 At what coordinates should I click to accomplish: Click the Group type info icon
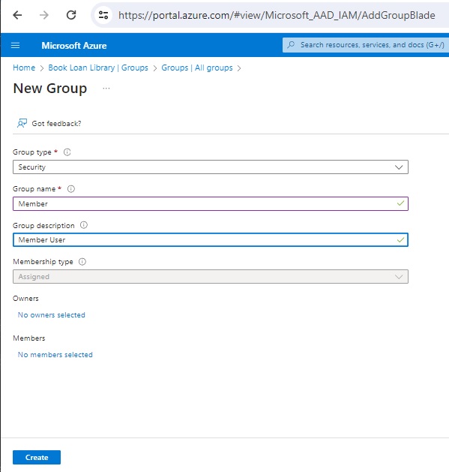67,152
